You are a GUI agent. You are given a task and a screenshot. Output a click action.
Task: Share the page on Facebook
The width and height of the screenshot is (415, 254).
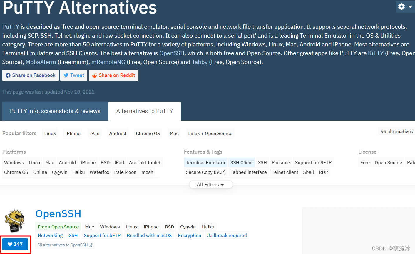[x=31, y=75]
